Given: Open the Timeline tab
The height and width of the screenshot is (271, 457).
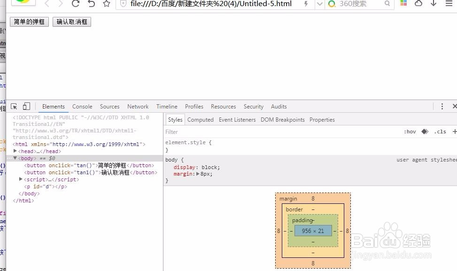Looking at the screenshot, I should (167, 107).
